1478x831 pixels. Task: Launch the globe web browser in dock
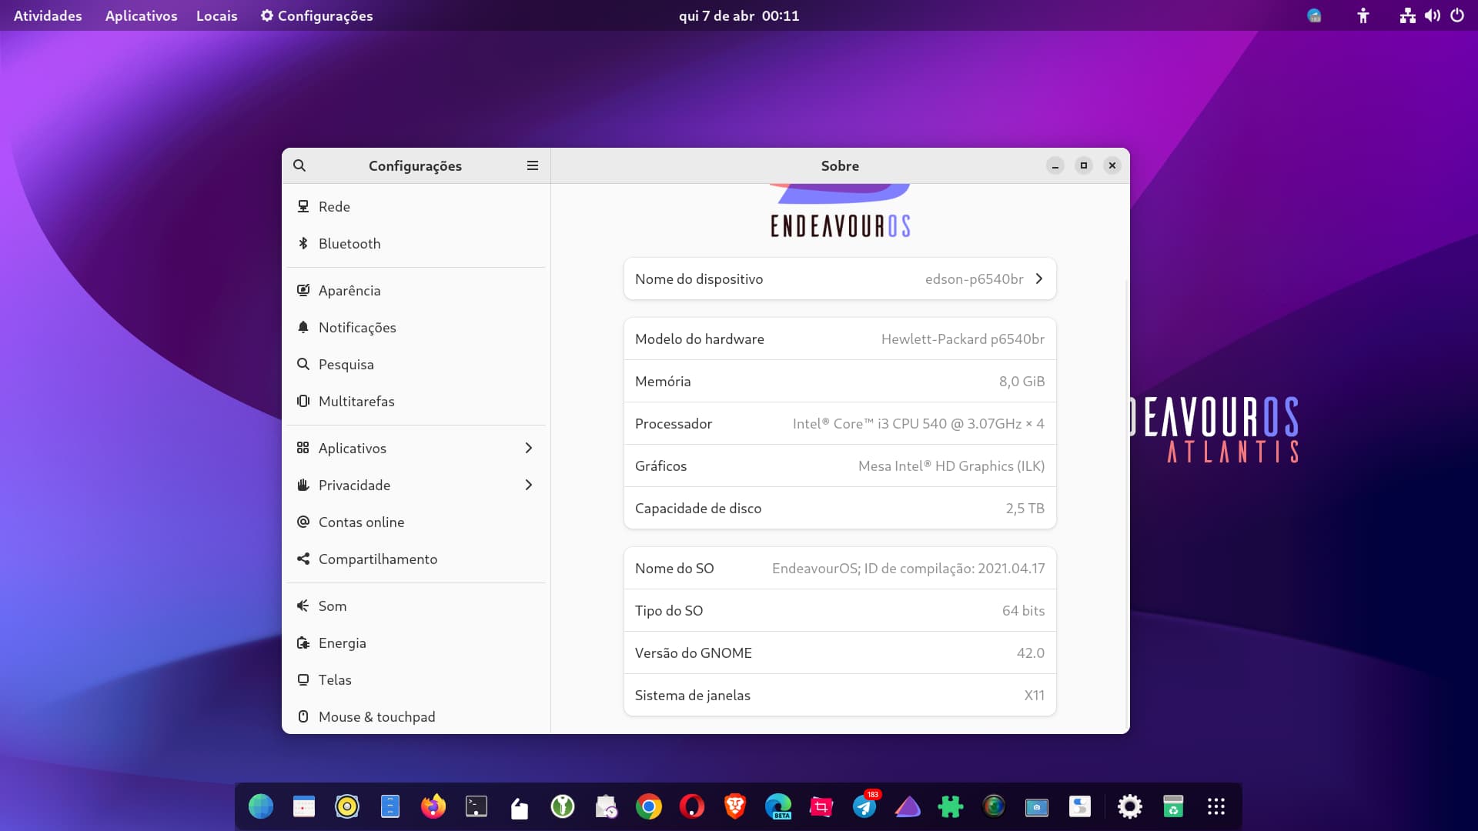[x=261, y=806]
